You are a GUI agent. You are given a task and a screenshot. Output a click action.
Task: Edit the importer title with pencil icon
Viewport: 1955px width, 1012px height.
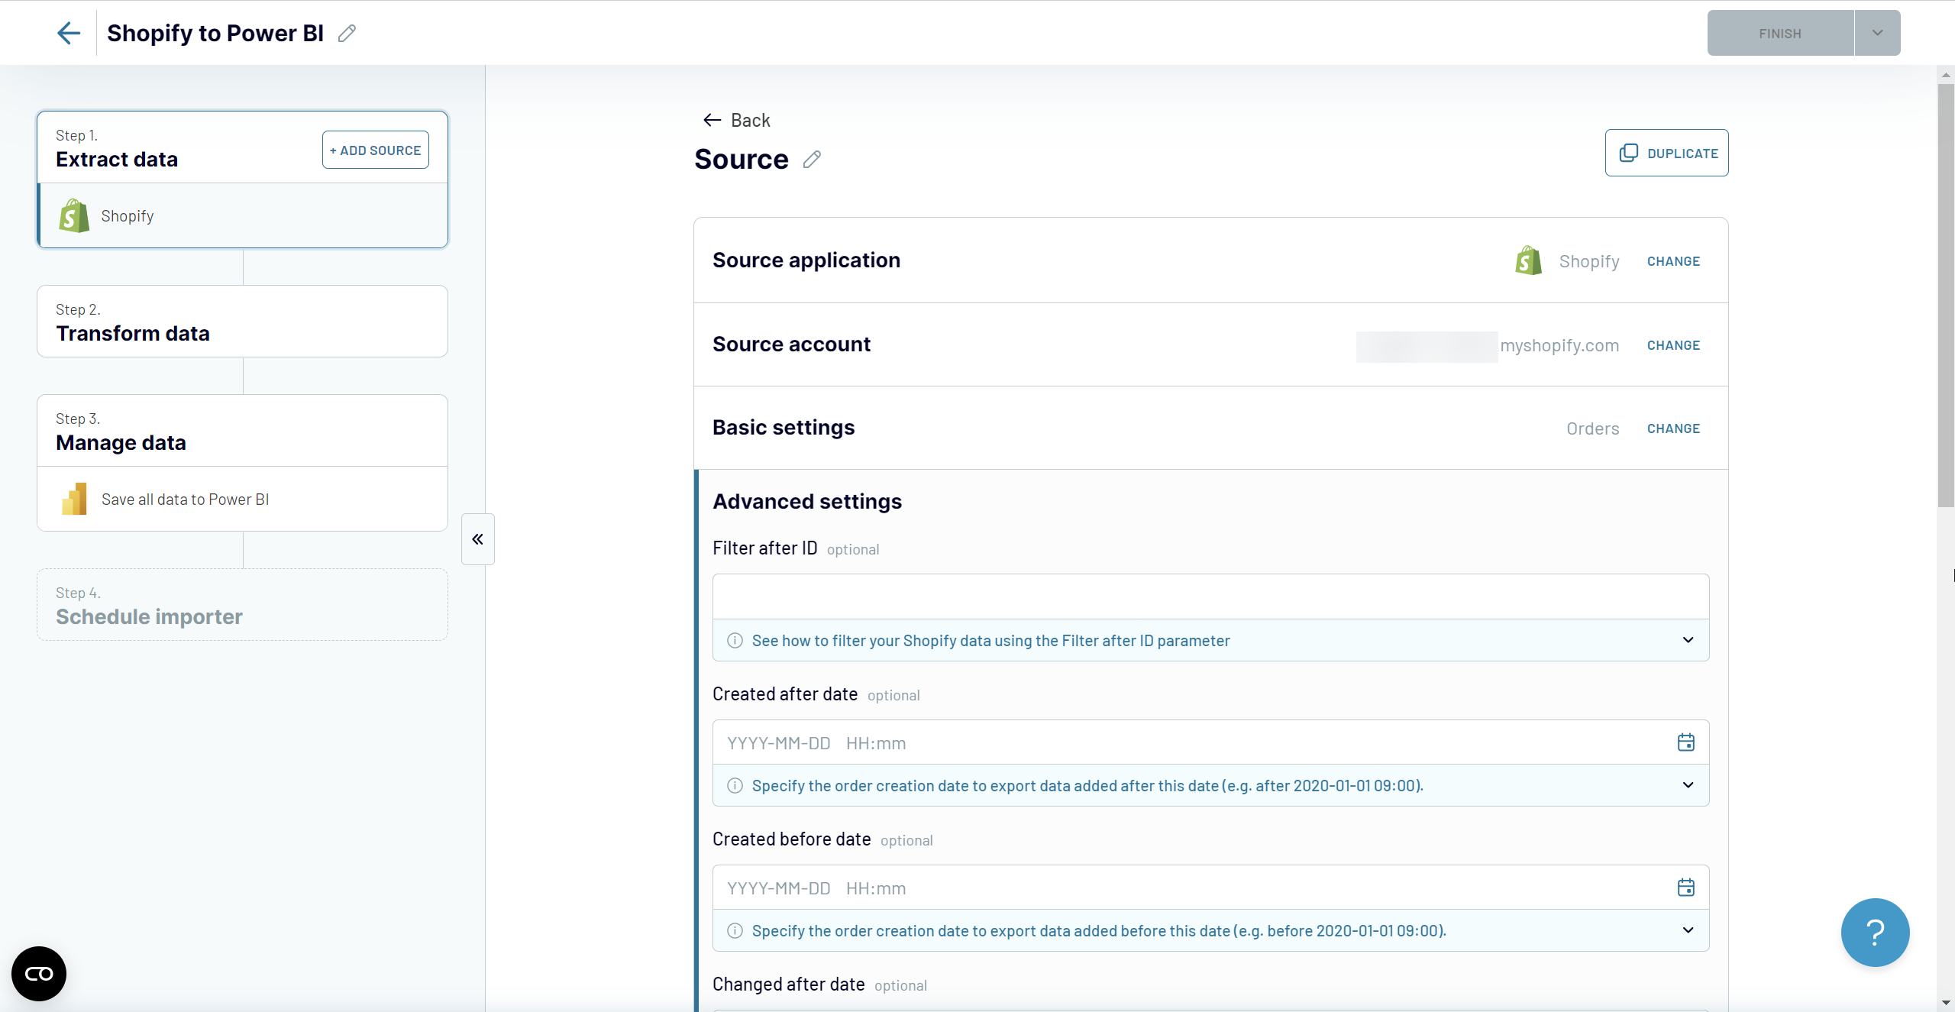(347, 34)
